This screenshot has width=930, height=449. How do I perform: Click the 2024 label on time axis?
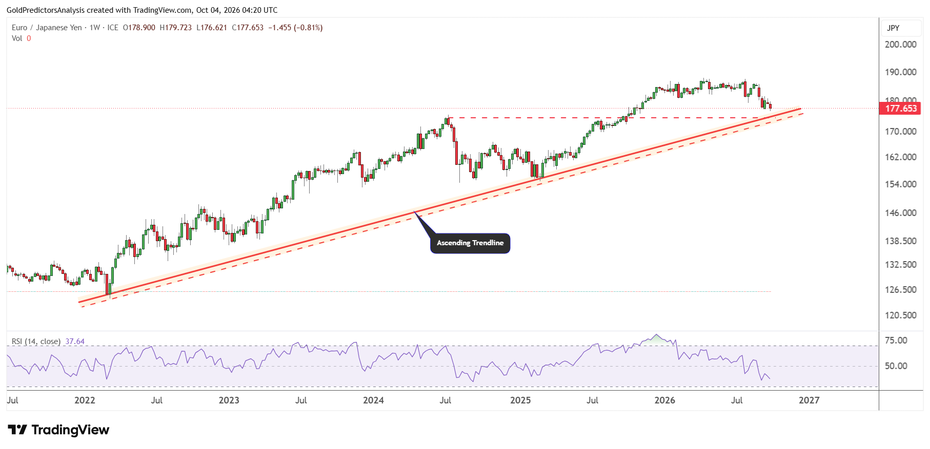click(x=373, y=400)
